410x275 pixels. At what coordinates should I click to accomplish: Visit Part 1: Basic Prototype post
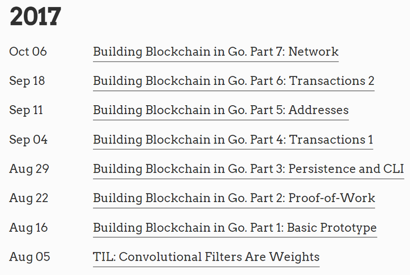coord(235,228)
